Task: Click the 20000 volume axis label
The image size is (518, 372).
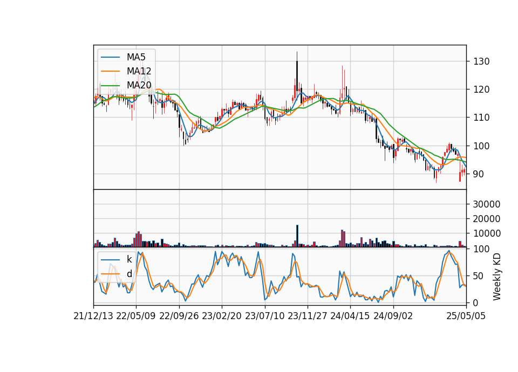Action: coord(487,219)
